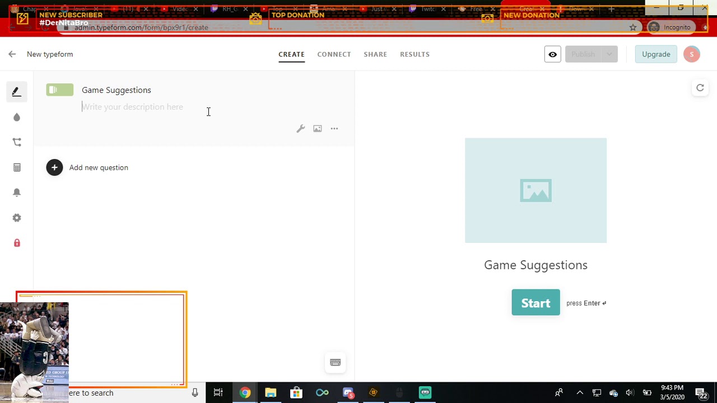Switch to the CONNECT tab
The height and width of the screenshot is (403, 717).
[334, 54]
